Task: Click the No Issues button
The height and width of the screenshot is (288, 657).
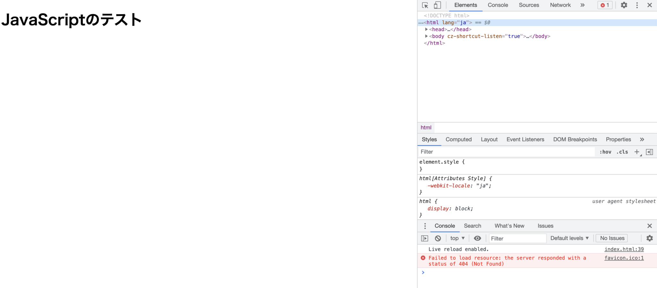Action: [x=612, y=238]
